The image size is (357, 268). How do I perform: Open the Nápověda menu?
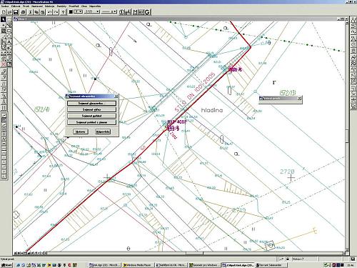pyautogui.click(x=95, y=6)
